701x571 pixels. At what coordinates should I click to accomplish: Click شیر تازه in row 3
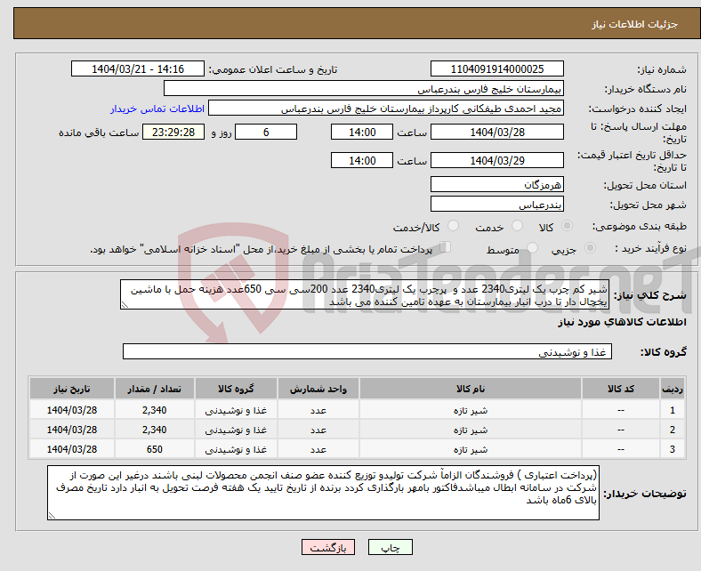coord(471,449)
